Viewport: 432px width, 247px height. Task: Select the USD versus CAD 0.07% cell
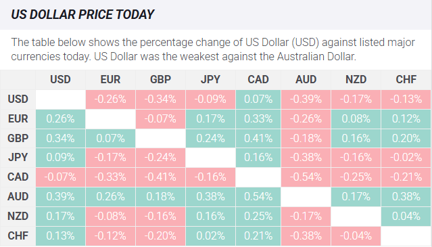pyautogui.click(x=258, y=99)
